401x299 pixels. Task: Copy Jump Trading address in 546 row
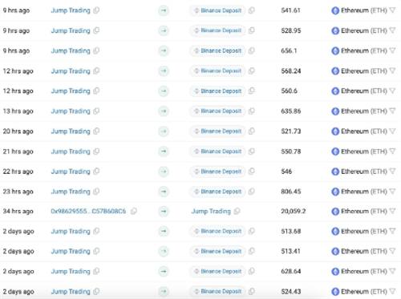click(96, 172)
